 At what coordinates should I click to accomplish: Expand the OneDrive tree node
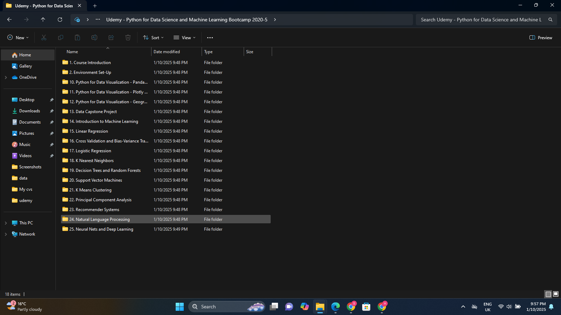point(6,77)
